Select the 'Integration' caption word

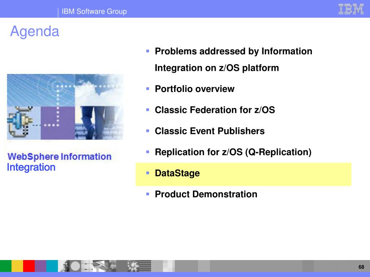[31, 167]
